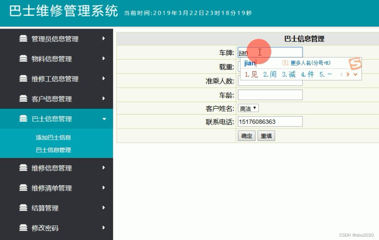
Task: Click the stack icon beside 修改密码
Action: pyautogui.click(x=23, y=228)
